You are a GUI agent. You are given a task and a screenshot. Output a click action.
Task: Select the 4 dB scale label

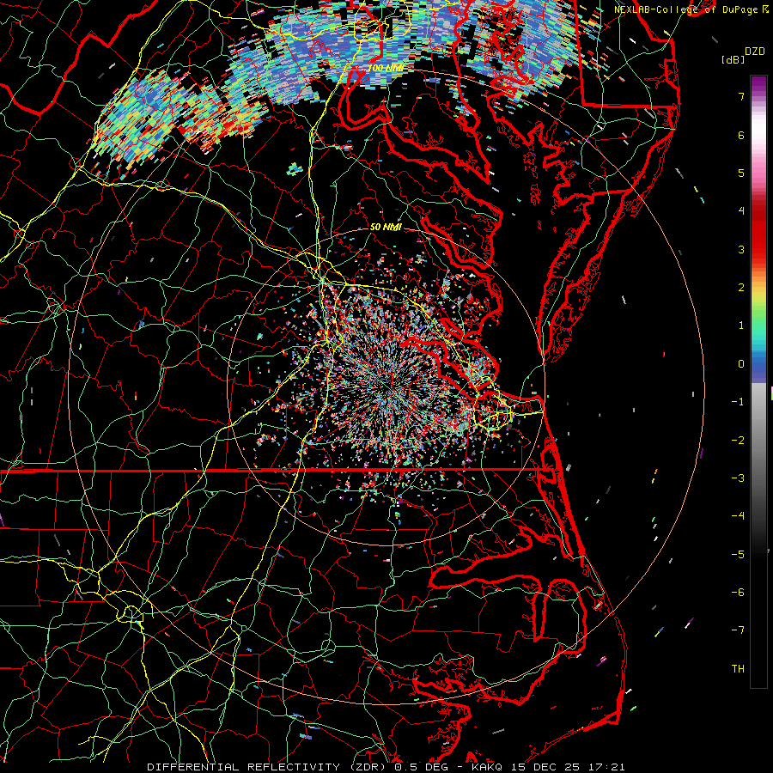pyautogui.click(x=741, y=211)
